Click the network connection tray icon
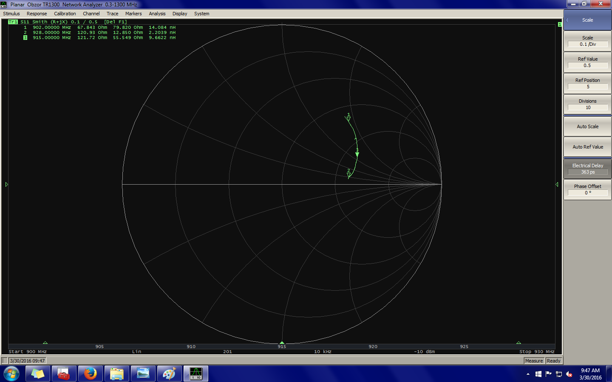612x382 pixels. coord(559,374)
